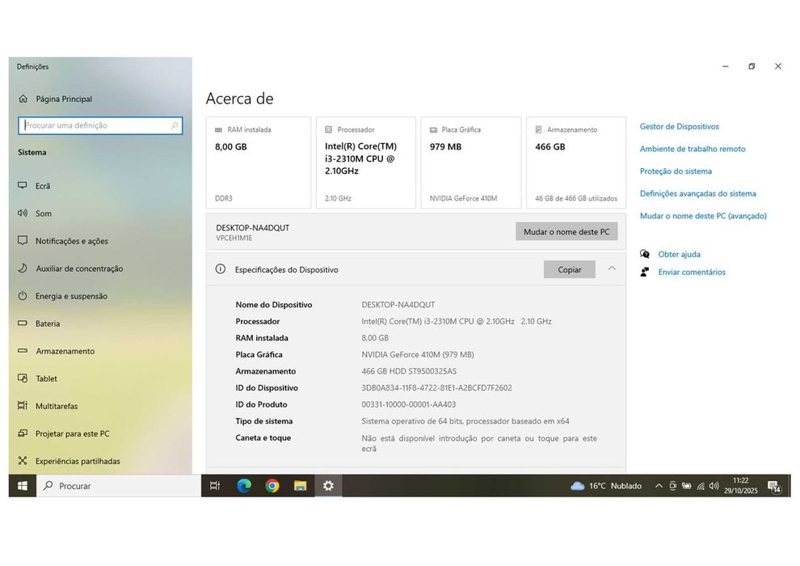
Task: Click the Bateria battery icon
Action: (x=23, y=323)
